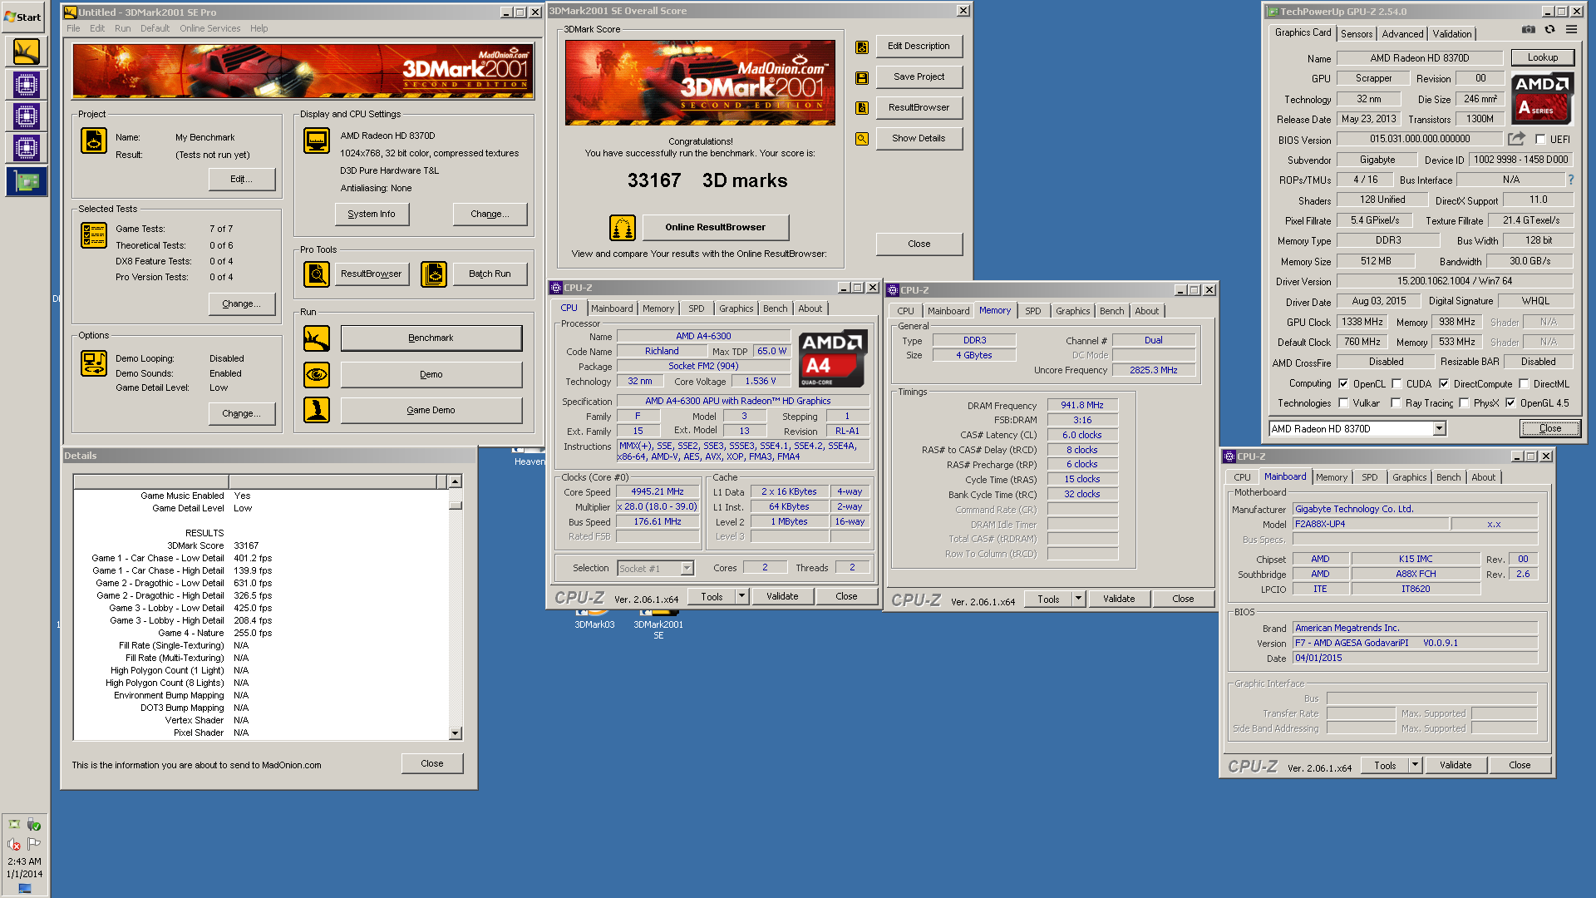This screenshot has width=1596, height=898.
Task: Toggle the OpenCL checkbox
Action: (1343, 384)
